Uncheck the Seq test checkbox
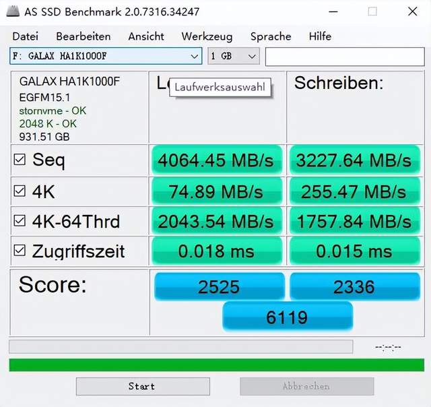431x407 pixels. (x=20, y=160)
